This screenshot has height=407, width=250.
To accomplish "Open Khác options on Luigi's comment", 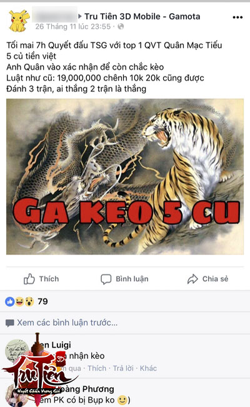I will (148, 368).
